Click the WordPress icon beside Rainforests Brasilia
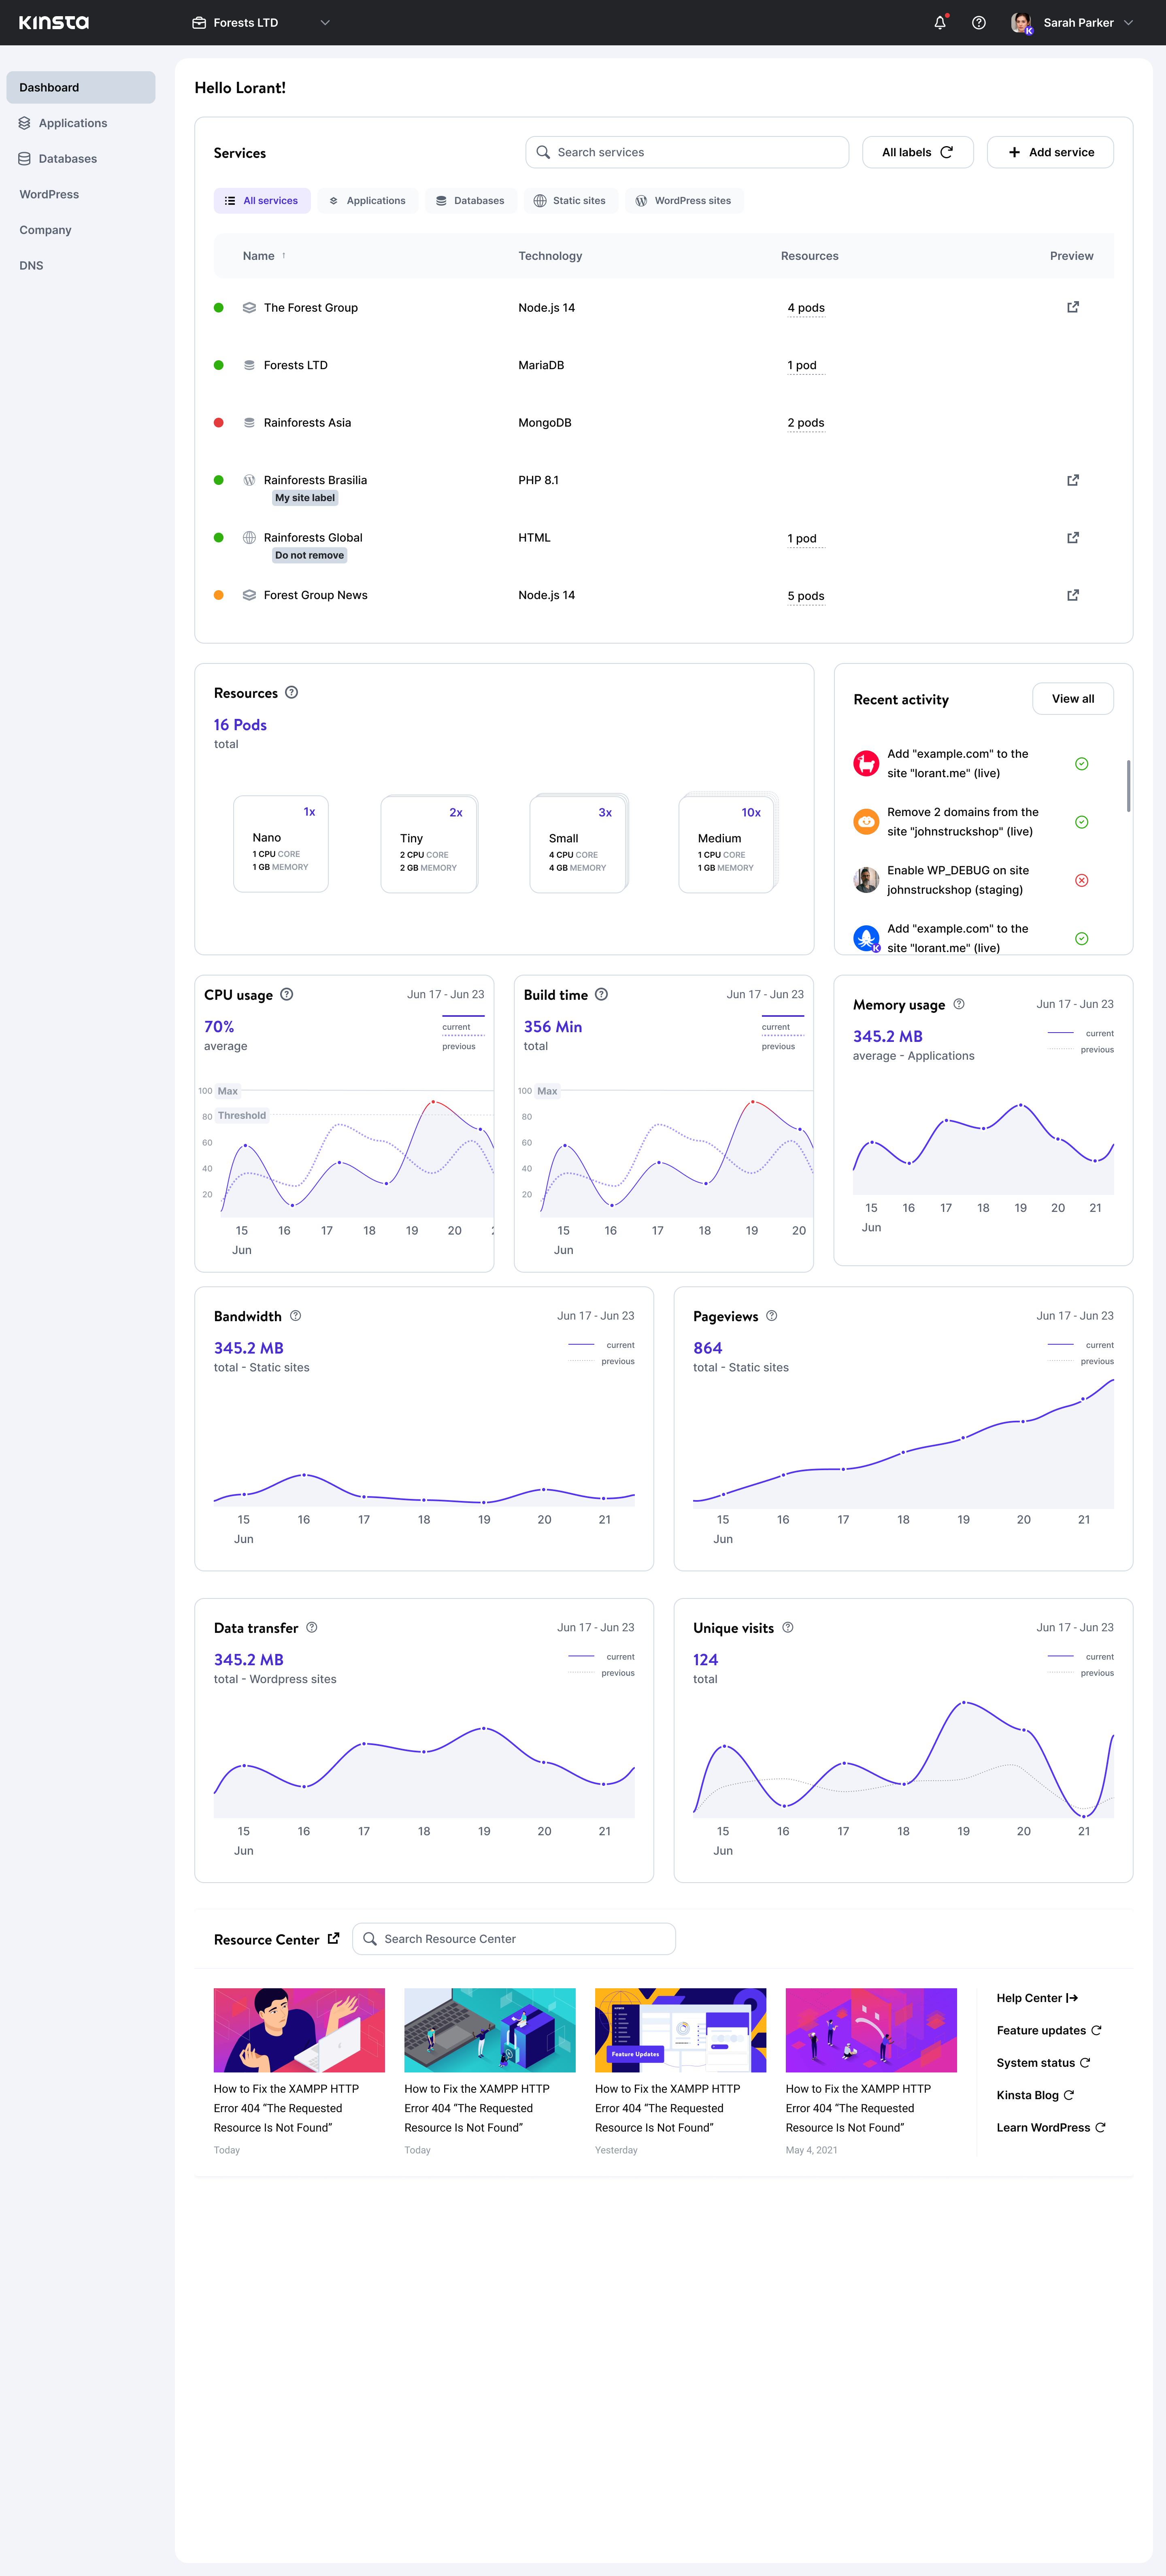 pos(250,480)
